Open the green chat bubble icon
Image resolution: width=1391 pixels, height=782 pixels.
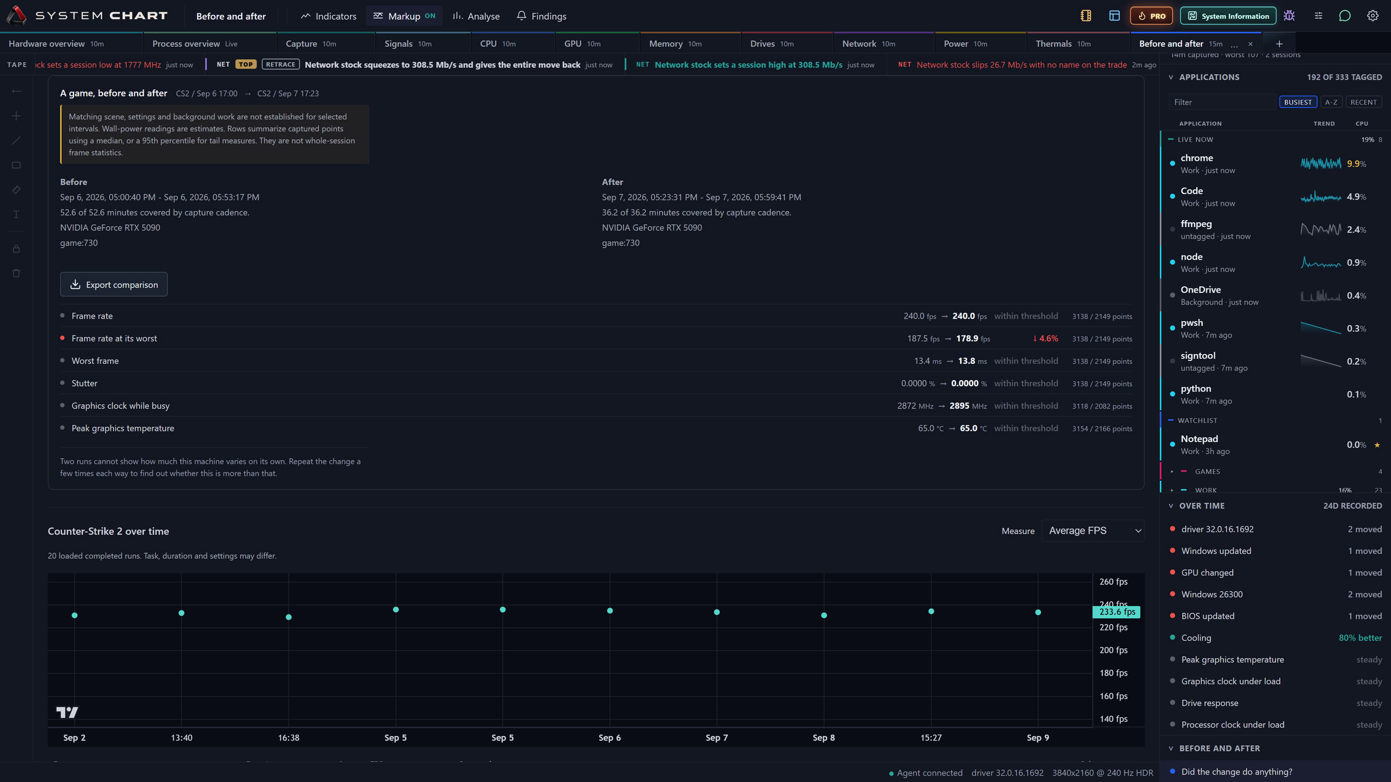pyautogui.click(x=1345, y=16)
